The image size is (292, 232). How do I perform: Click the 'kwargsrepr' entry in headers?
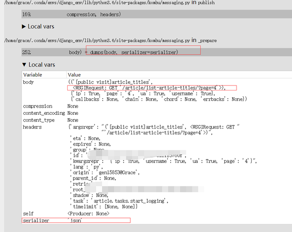[x=164, y=161]
